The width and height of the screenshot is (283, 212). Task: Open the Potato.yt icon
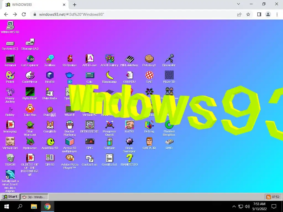pyautogui.click(x=149, y=59)
